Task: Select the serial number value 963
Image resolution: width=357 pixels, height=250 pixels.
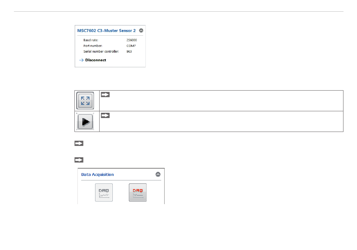Action: coord(129,52)
